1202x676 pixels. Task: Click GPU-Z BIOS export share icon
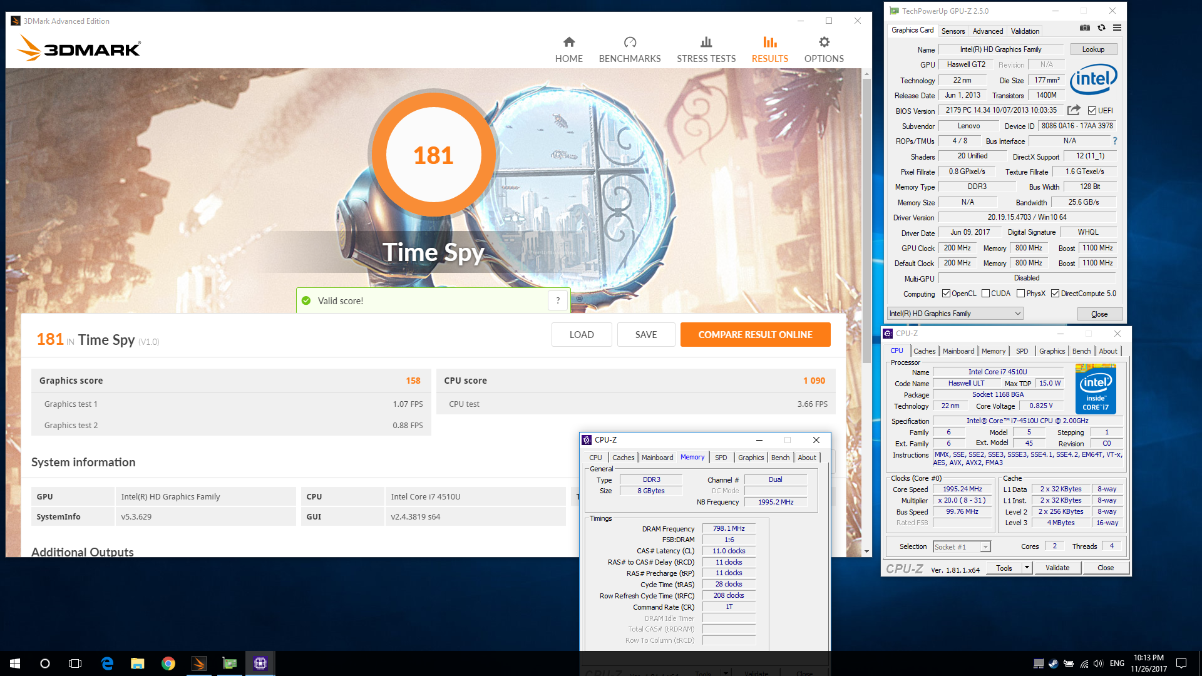click(1074, 110)
